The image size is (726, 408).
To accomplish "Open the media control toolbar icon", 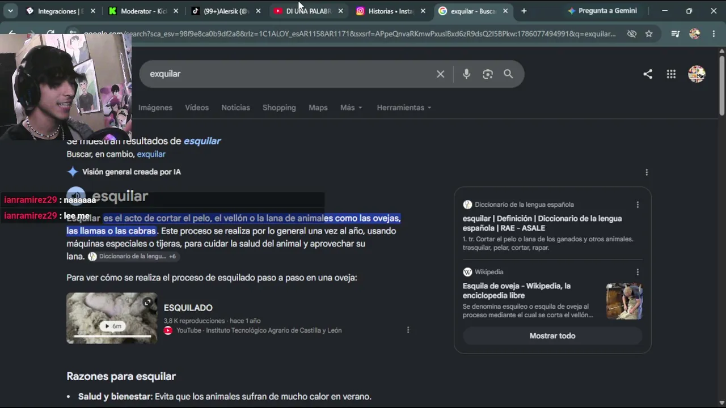I will tap(675, 34).
